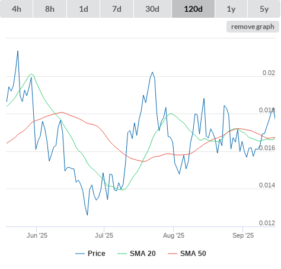Image resolution: width=281 pixels, height=269 pixels.
Task: Click the 0.02 price axis label
Action: (269, 73)
